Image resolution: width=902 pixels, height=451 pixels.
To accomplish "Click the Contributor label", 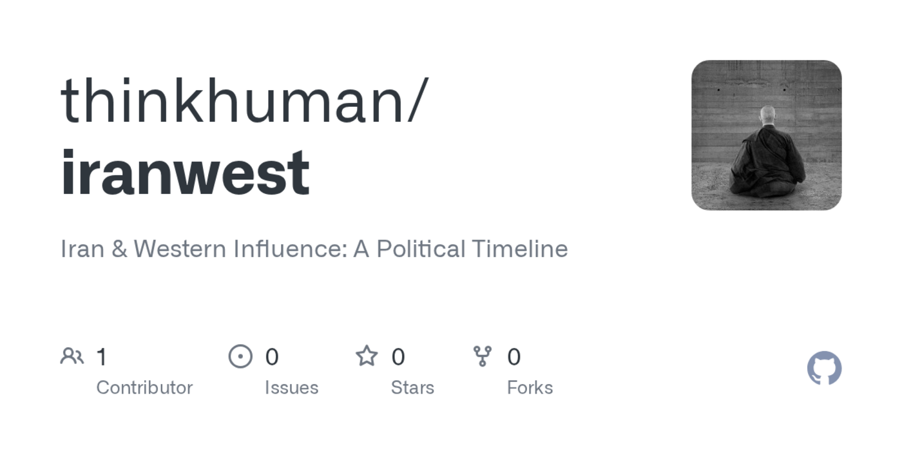I will [144, 387].
